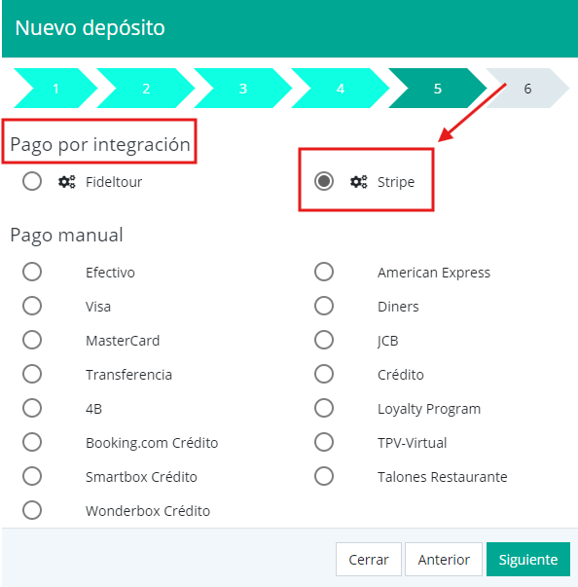The height and width of the screenshot is (587, 578).
Task: Click the gears icon next to Fideltour
Action: click(67, 182)
